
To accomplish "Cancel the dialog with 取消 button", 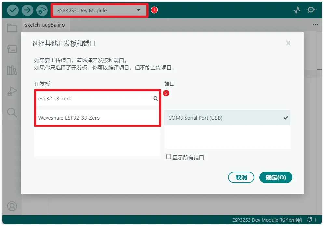I will point(241,177).
